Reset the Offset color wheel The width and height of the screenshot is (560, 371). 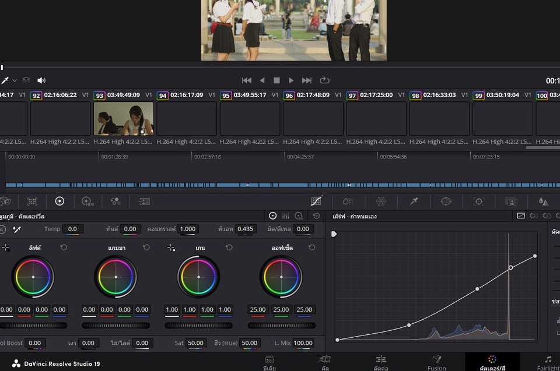click(312, 248)
